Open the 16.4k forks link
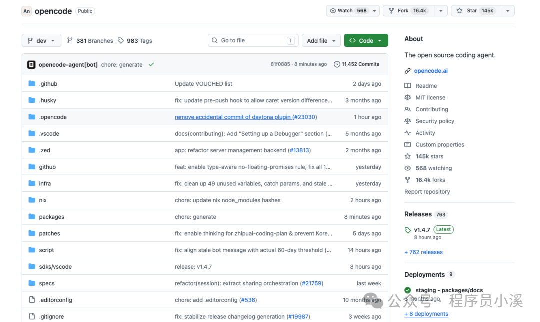Image resolution: width=540 pixels, height=322 pixels. (x=430, y=180)
